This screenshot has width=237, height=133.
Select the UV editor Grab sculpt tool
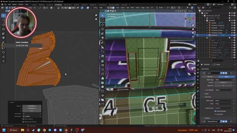[x=3, y=52]
